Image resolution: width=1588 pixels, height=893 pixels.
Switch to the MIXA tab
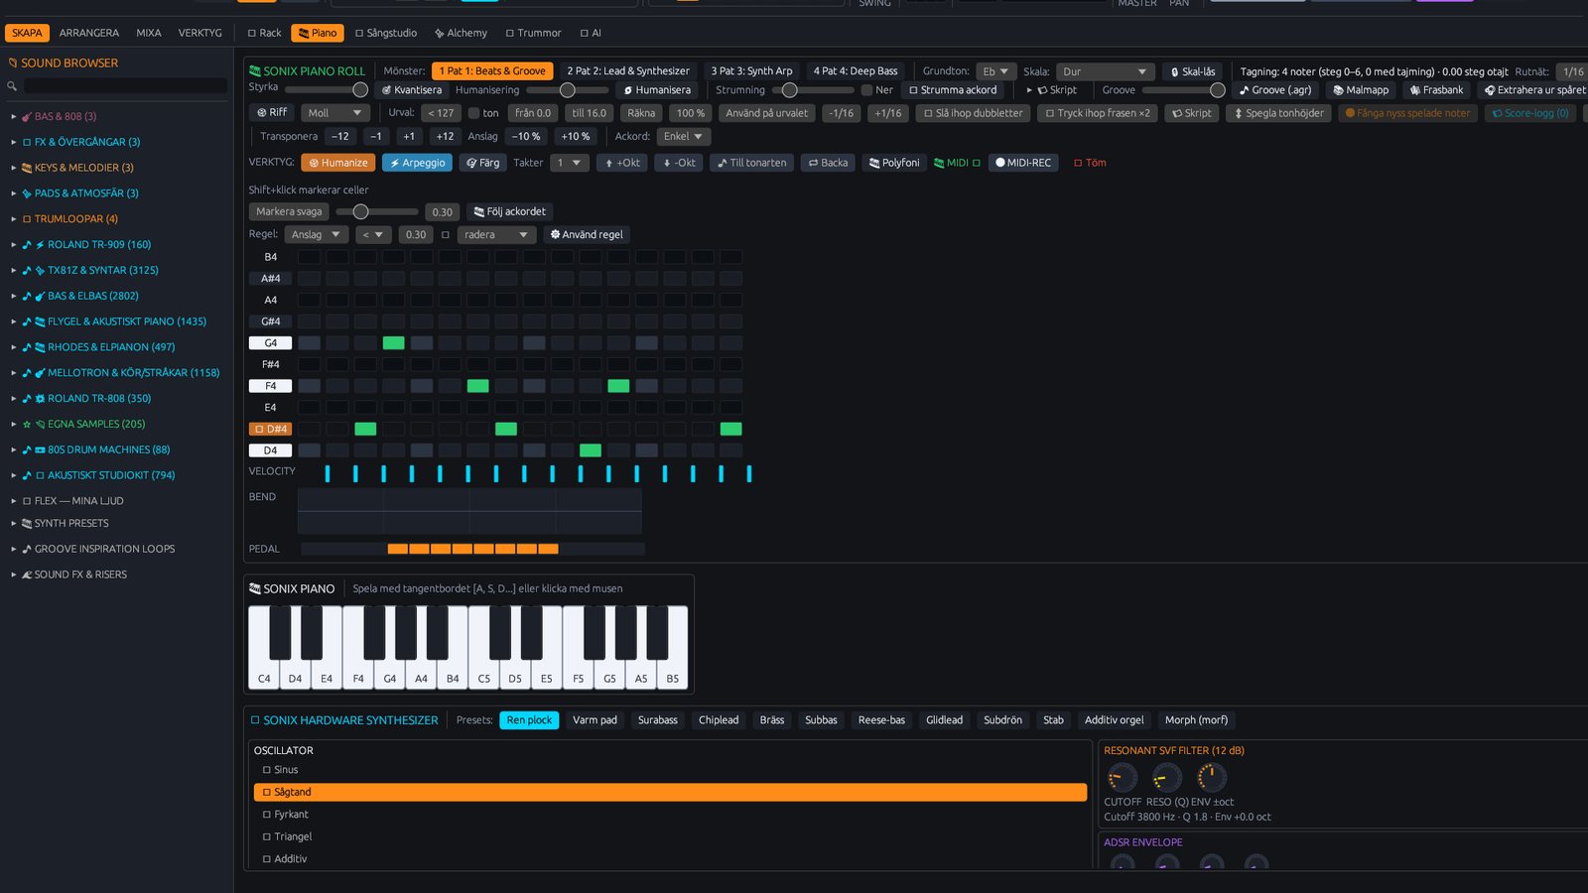pyautogui.click(x=149, y=33)
